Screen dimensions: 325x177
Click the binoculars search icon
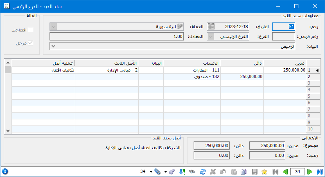click(x=192, y=172)
